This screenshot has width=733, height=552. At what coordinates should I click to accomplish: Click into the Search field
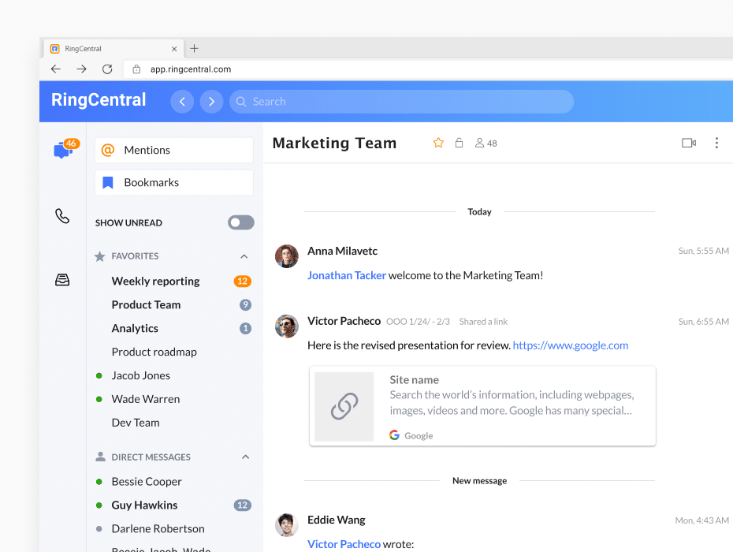tap(402, 102)
